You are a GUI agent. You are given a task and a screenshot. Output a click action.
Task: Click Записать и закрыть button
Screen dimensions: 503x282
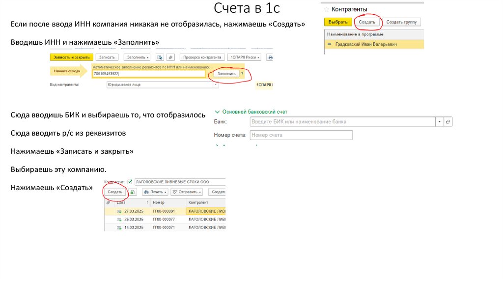(x=72, y=57)
